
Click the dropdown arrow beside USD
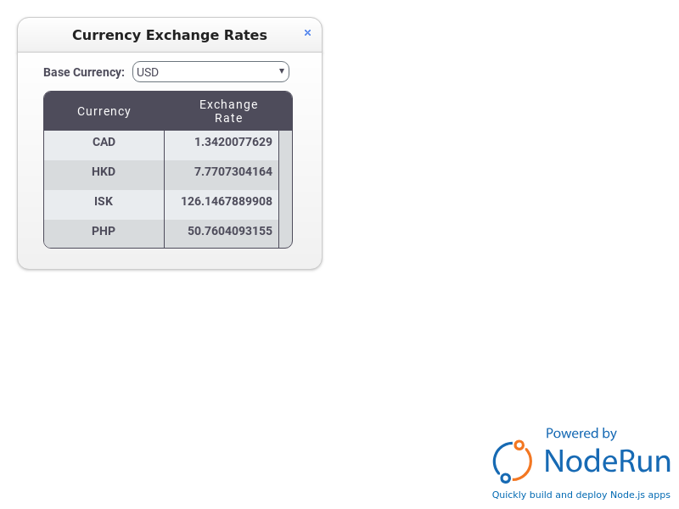(282, 71)
